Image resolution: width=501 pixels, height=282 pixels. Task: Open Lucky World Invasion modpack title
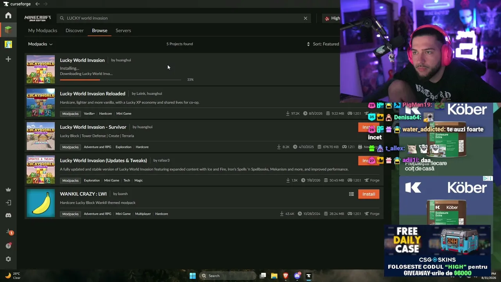click(82, 60)
